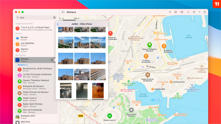The width and height of the screenshot is (221, 124).
Task: Open the Distance sort dropdown
Action: coord(23,65)
